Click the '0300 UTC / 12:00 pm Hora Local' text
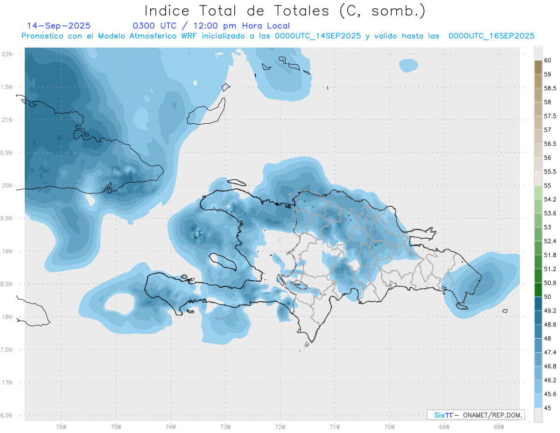This screenshot has width=560, height=433. (x=211, y=26)
